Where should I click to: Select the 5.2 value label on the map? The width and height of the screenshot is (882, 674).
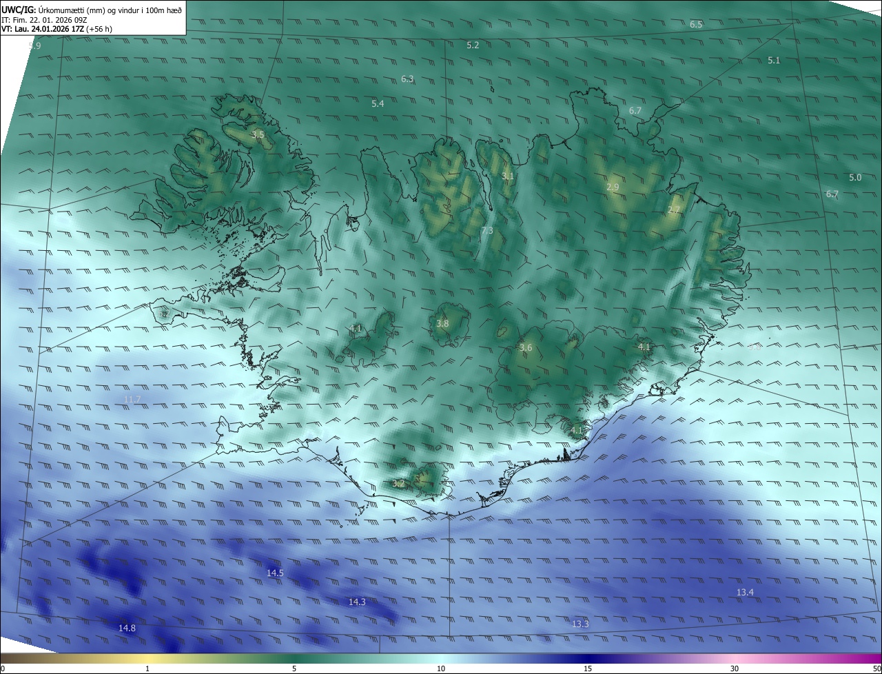[473, 45]
